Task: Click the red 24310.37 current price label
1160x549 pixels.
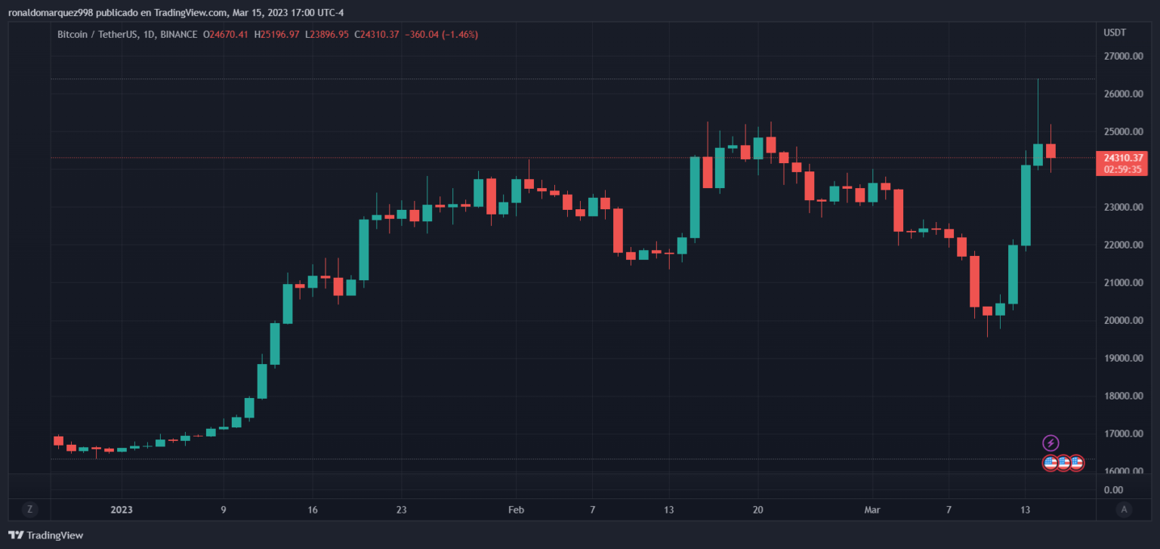Action: click(1121, 158)
